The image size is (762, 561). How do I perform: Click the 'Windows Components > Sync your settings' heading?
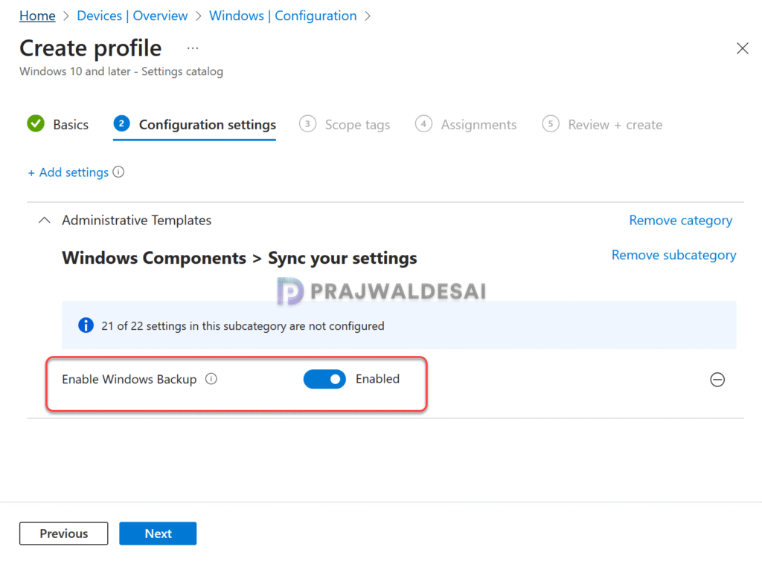240,258
